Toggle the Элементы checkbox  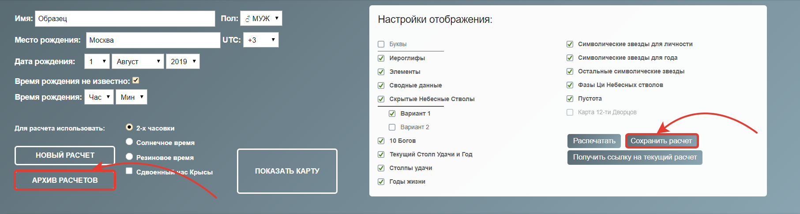click(x=381, y=72)
